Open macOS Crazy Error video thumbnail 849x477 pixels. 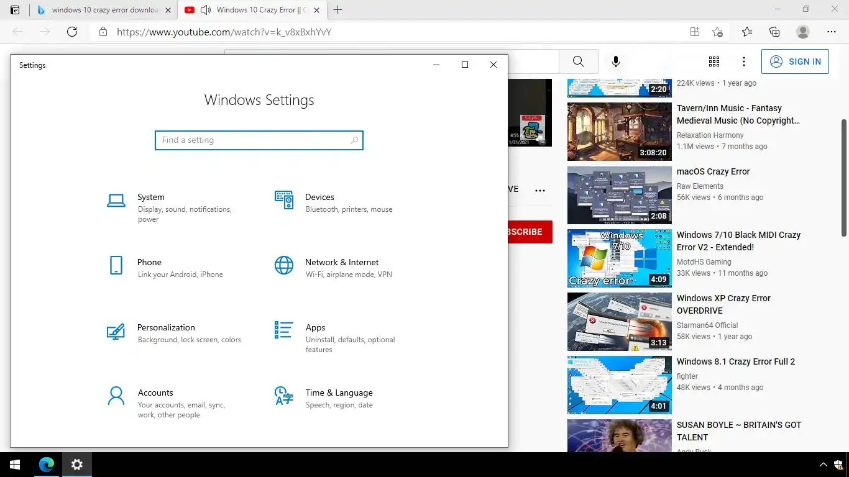point(620,195)
